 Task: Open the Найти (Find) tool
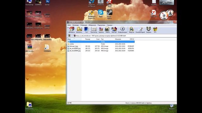click(x=107, y=30)
